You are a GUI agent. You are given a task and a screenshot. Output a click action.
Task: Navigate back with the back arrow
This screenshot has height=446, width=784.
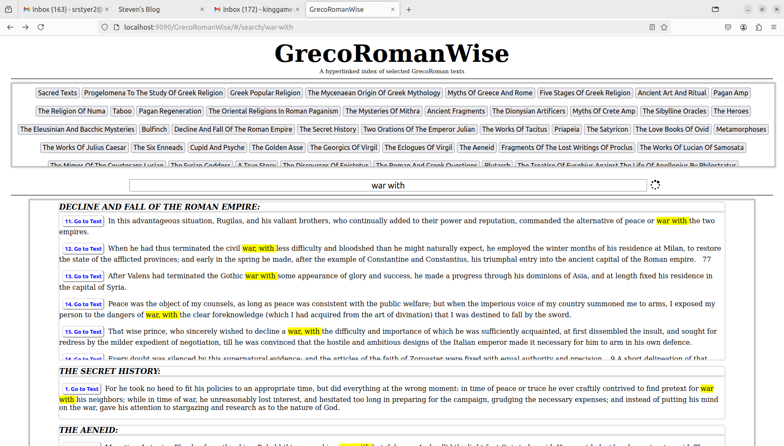point(10,27)
